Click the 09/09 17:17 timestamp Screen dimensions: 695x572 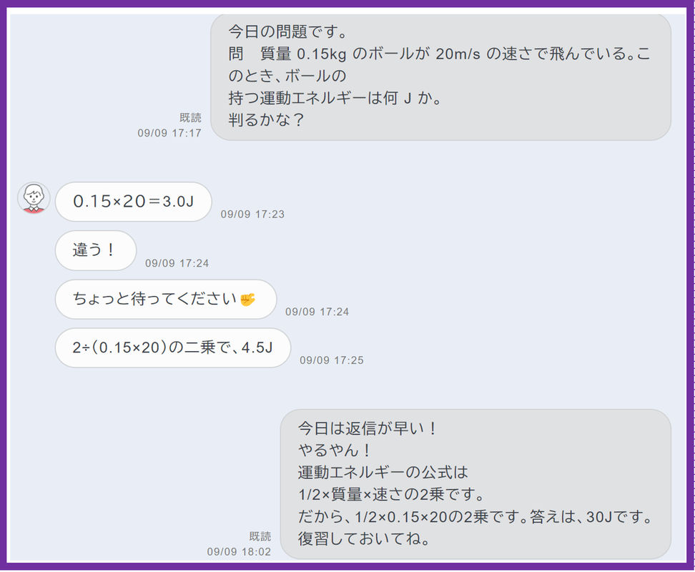click(x=169, y=133)
